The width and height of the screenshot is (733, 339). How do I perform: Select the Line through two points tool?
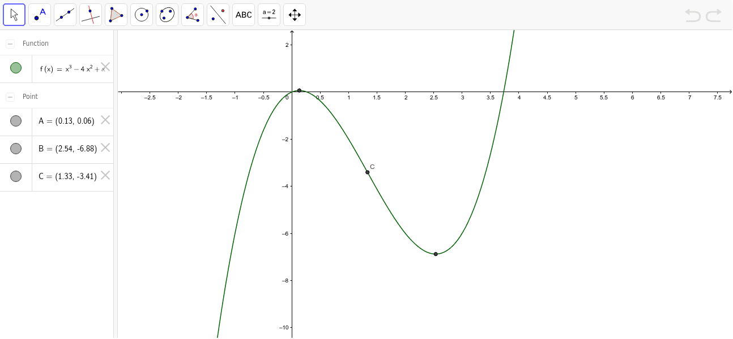pyautogui.click(x=65, y=15)
